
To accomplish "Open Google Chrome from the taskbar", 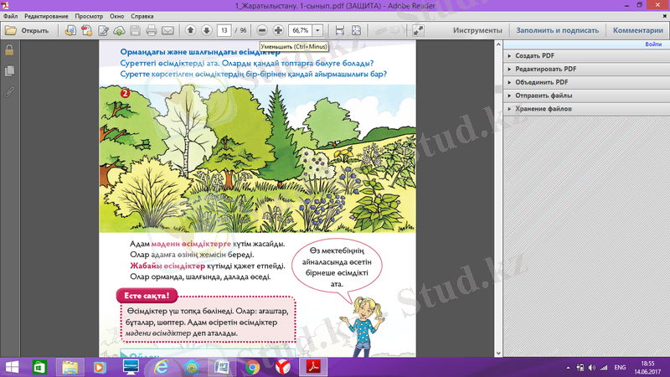I will (253, 367).
